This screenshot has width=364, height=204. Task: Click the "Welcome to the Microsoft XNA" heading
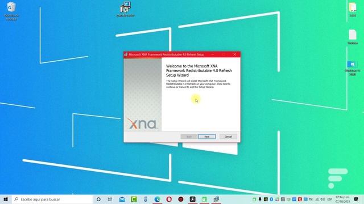[199, 70]
